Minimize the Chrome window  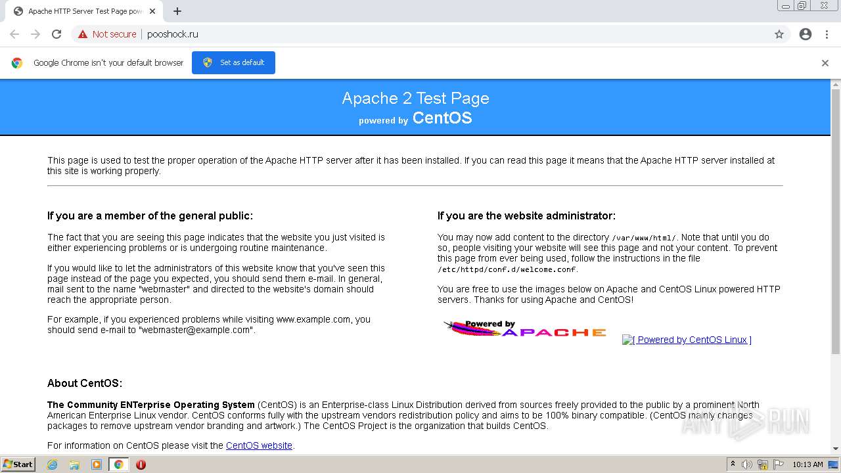pyautogui.click(x=786, y=6)
